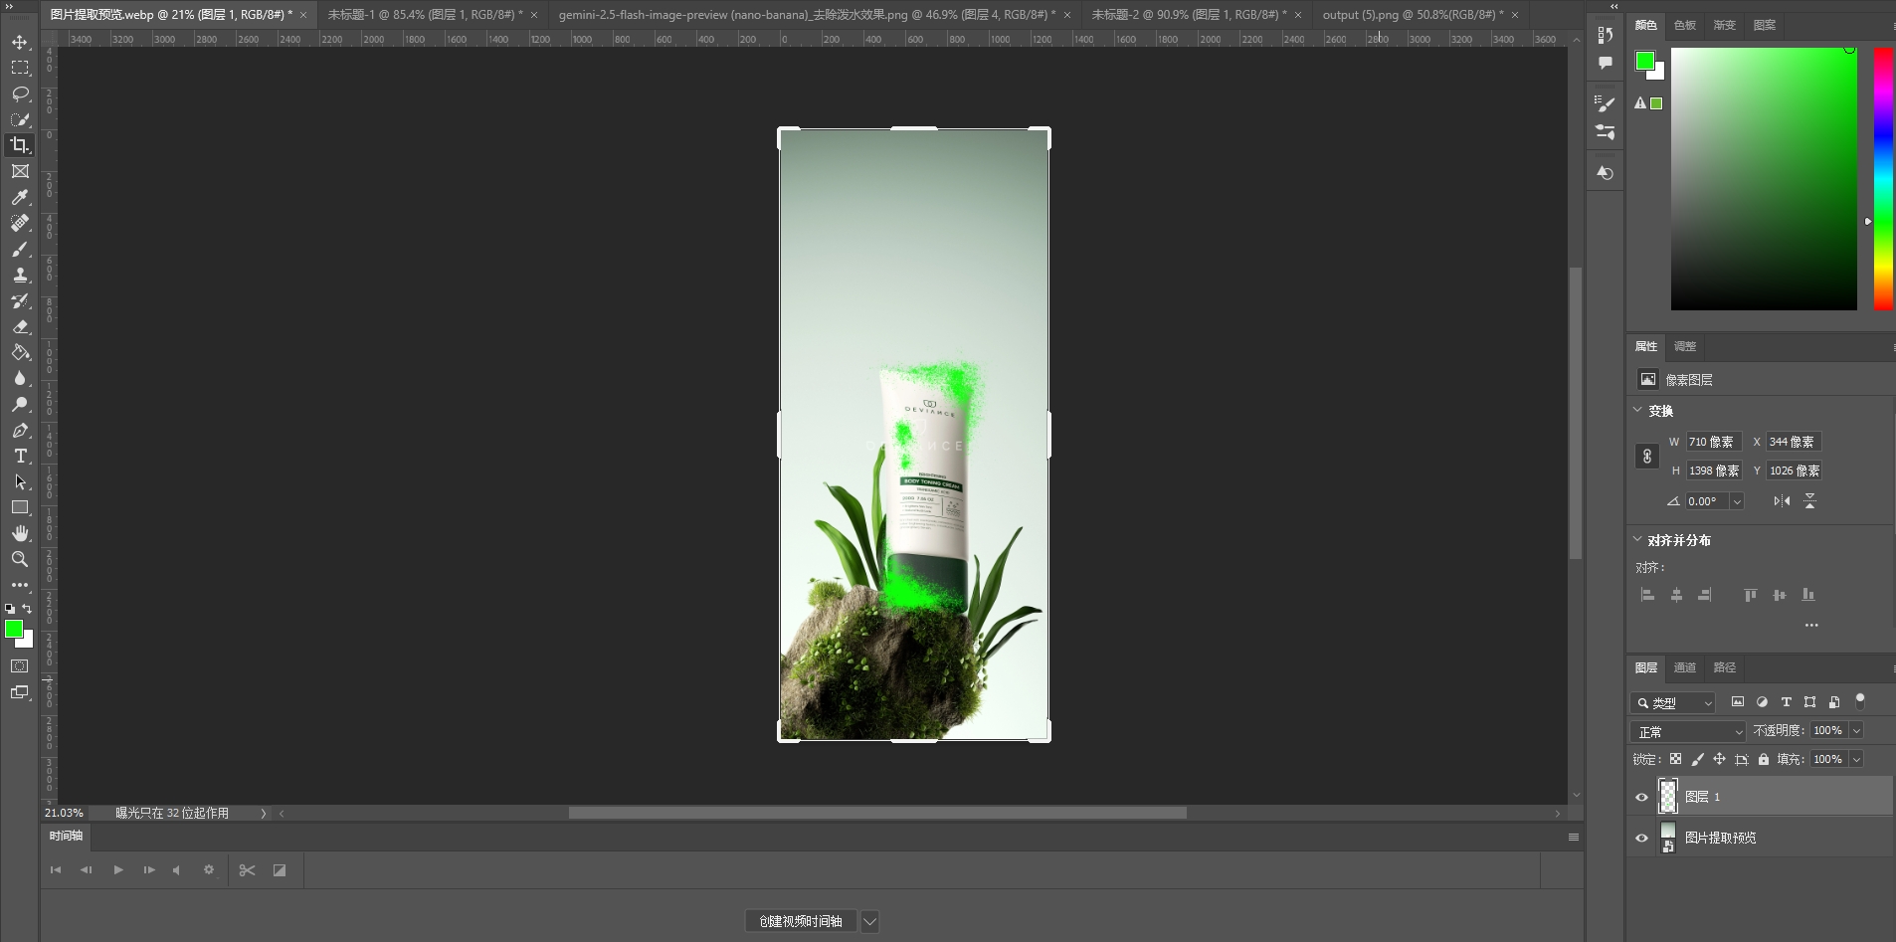Flip the layer vertically
This screenshot has height=942, width=1896.
pos(1809,501)
